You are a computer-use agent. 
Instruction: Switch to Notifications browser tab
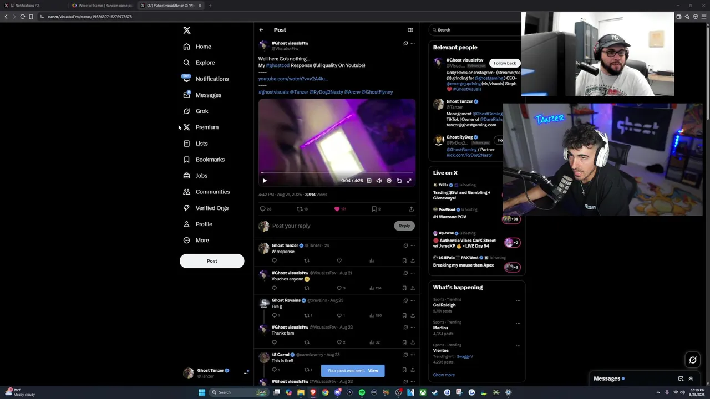tap(33, 6)
